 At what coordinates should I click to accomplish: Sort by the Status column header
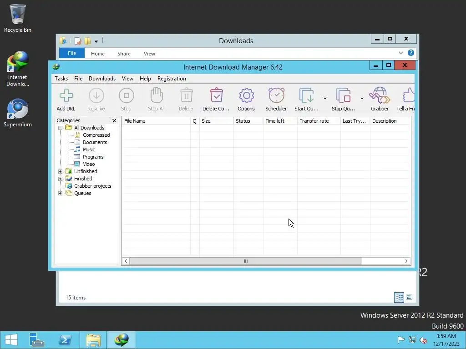coord(248,121)
